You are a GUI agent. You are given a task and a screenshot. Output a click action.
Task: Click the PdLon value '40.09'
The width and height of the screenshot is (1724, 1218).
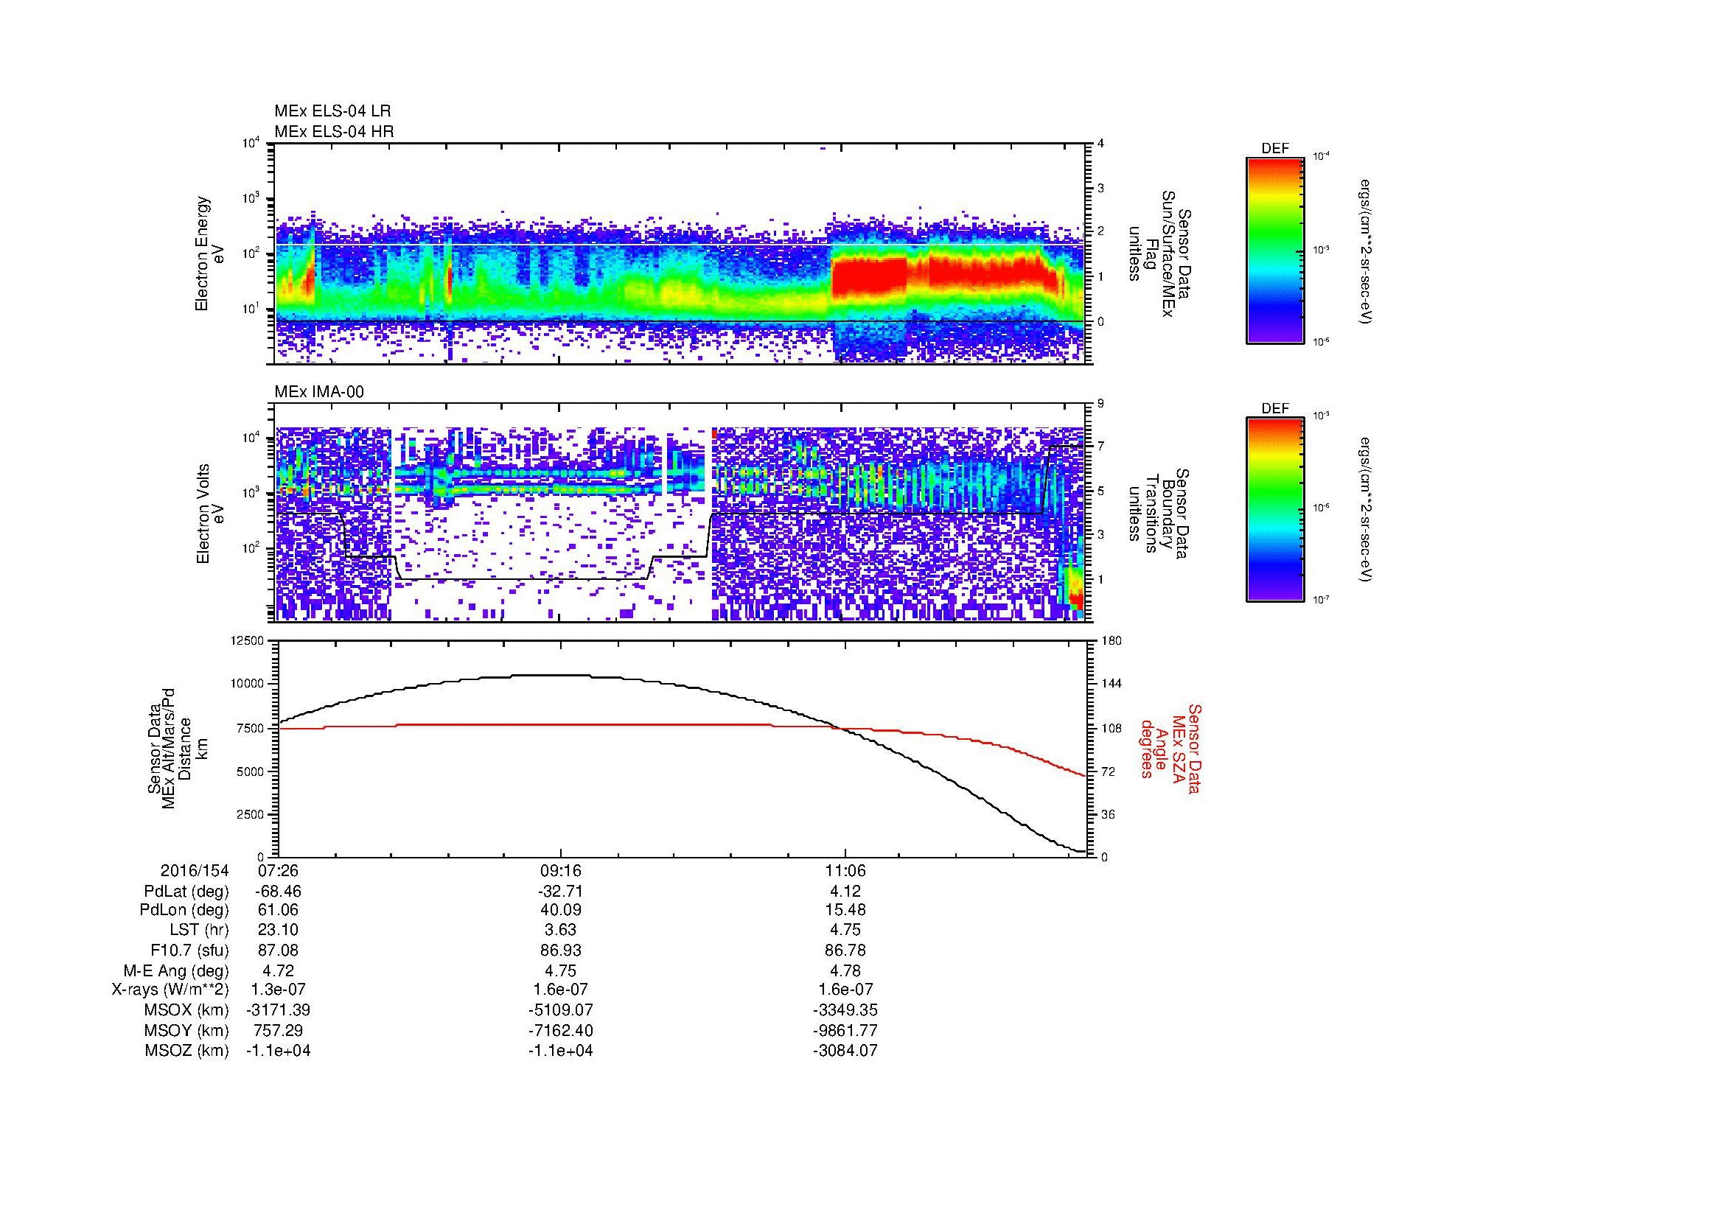click(561, 910)
